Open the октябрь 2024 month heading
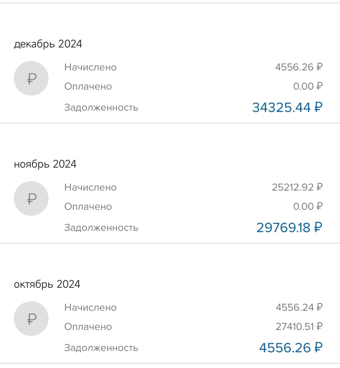Image resolution: width=340 pixels, height=368 pixels. pos(47,284)
